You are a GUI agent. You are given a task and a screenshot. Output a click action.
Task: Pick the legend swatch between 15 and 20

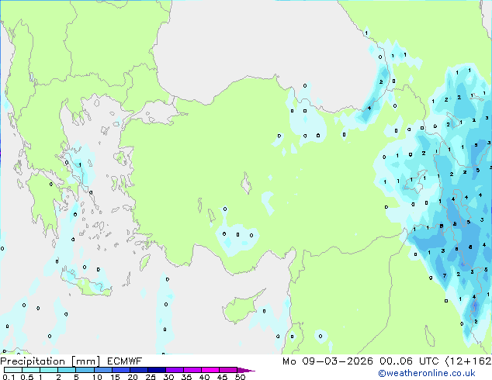pyautogui.click(x=121, y=370)
